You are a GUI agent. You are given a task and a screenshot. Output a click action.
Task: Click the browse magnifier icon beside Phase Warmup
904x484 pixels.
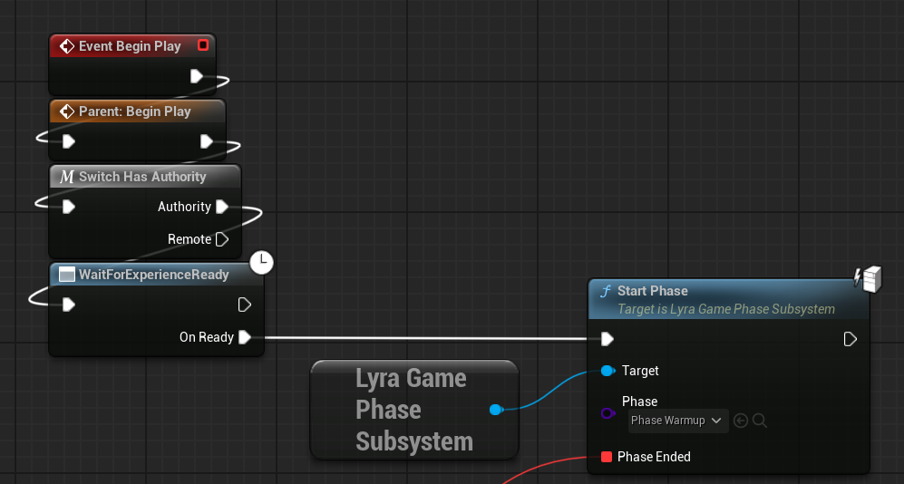[x=760, y=421]
